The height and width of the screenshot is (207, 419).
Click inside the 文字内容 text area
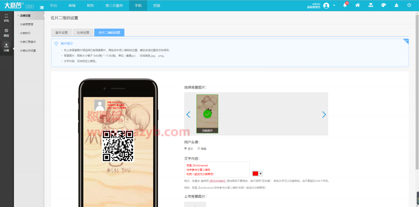pos(217,169)
